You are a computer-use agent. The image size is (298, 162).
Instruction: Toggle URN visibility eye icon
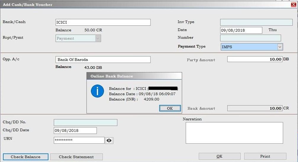pyautogui.click(x=109, y=140)
